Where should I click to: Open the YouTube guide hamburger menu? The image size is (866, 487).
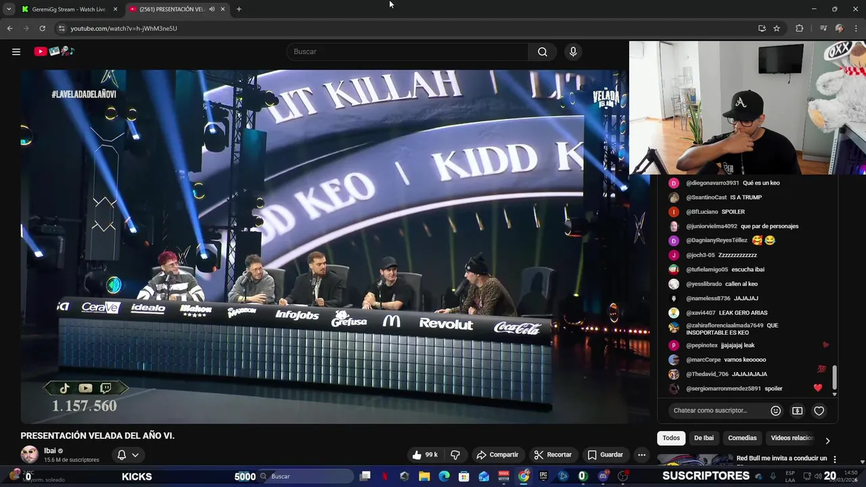point(16,51)
